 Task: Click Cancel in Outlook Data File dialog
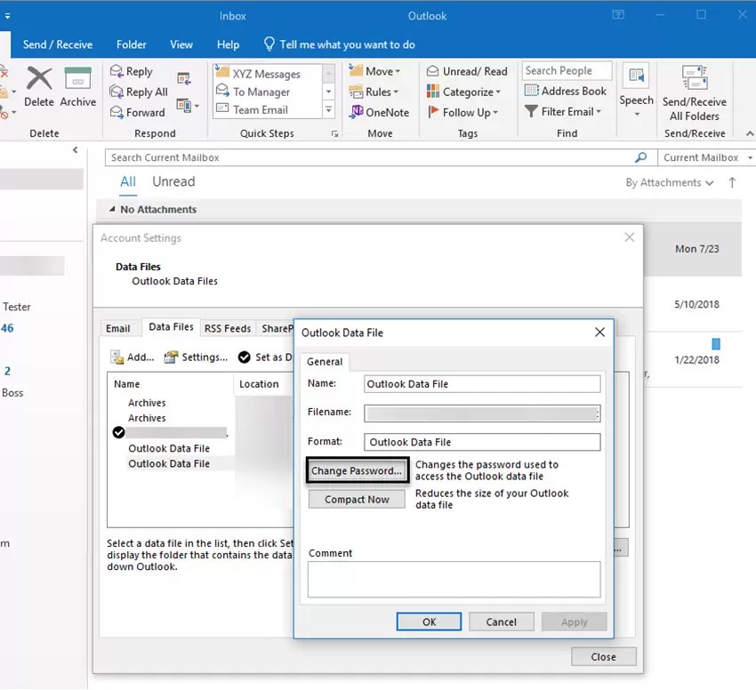coord(501,622)
